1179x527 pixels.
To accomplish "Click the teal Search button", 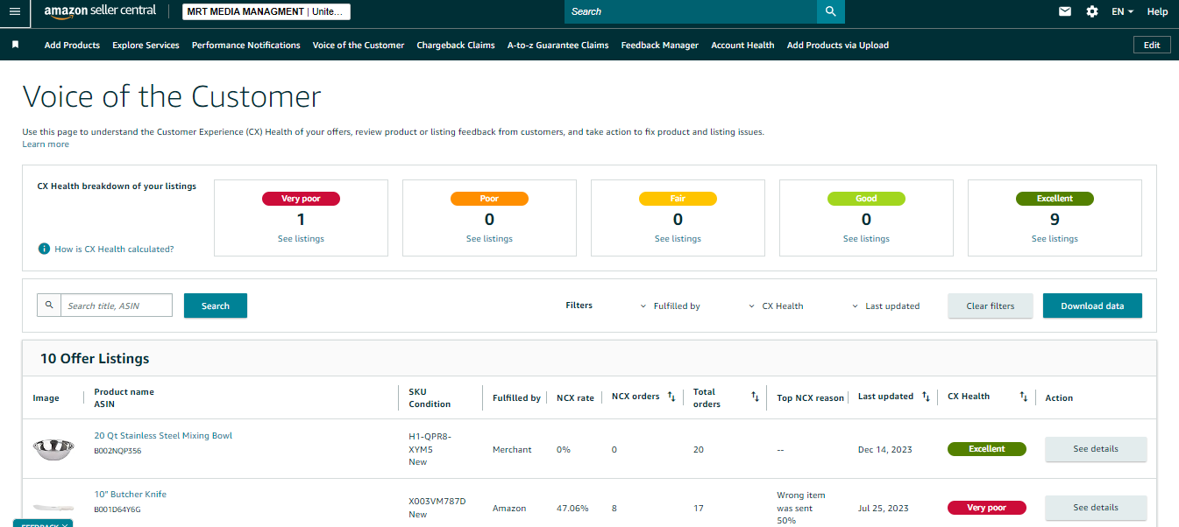I will pos(216,306).
